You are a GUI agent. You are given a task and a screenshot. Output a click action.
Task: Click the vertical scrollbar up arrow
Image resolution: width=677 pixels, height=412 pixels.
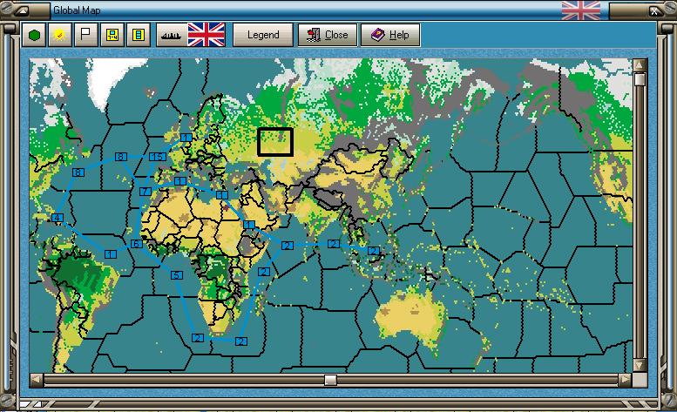pyautogui.click(x=640, y=65)
